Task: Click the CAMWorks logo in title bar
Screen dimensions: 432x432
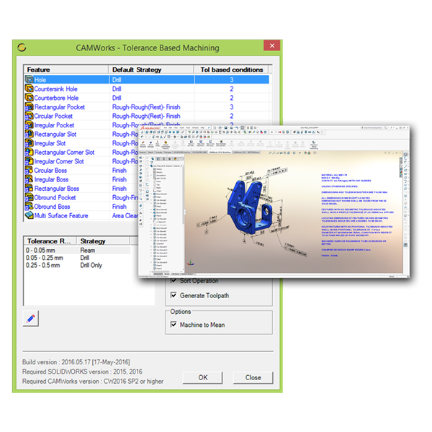Action: 22,48
